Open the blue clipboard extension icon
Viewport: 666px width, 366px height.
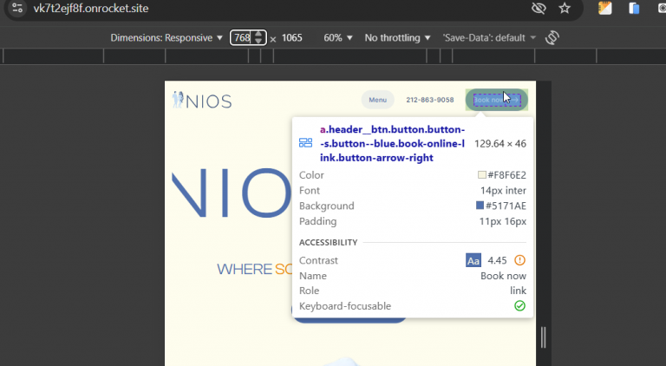click(634, 8)
